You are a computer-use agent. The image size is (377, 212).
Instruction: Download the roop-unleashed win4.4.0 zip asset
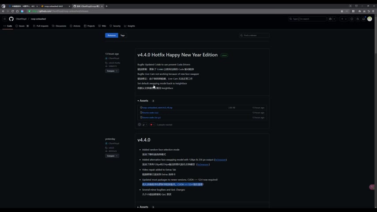tap(157, 108)
